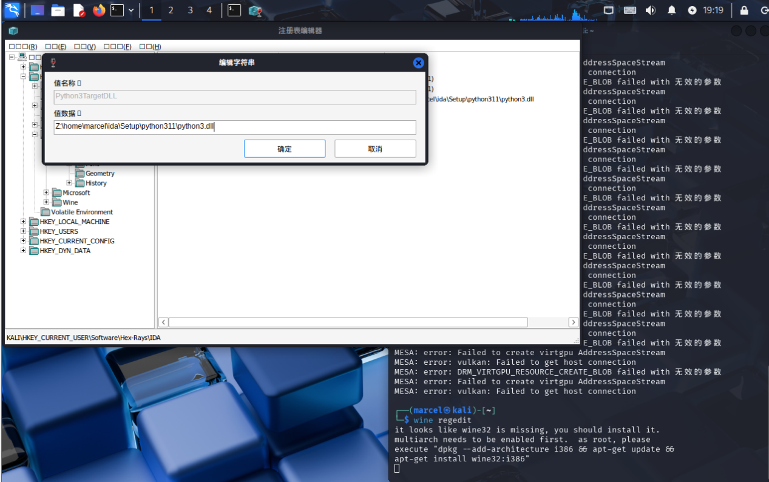Open the menu ending in (H)
Viewport: 769px width, 482px height.
pos(150,47)
